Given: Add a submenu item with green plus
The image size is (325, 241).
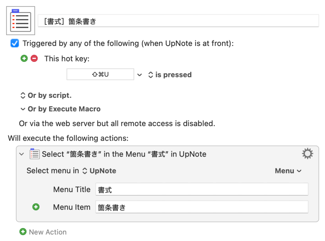Looking at the screenshot, I should pos(36,207).
